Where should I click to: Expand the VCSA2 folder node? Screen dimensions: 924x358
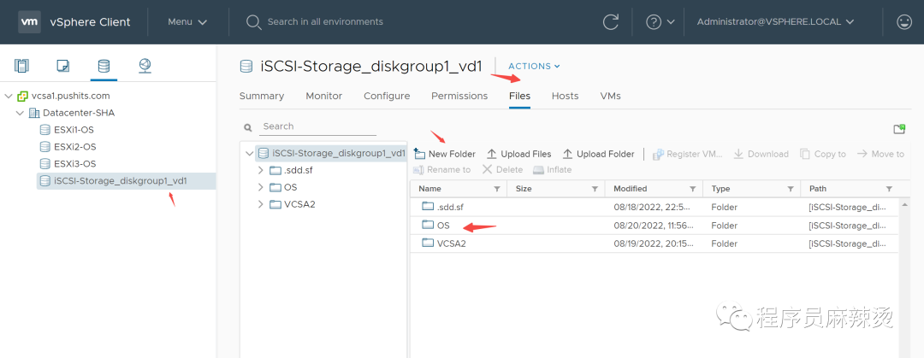tap(260, 204)
